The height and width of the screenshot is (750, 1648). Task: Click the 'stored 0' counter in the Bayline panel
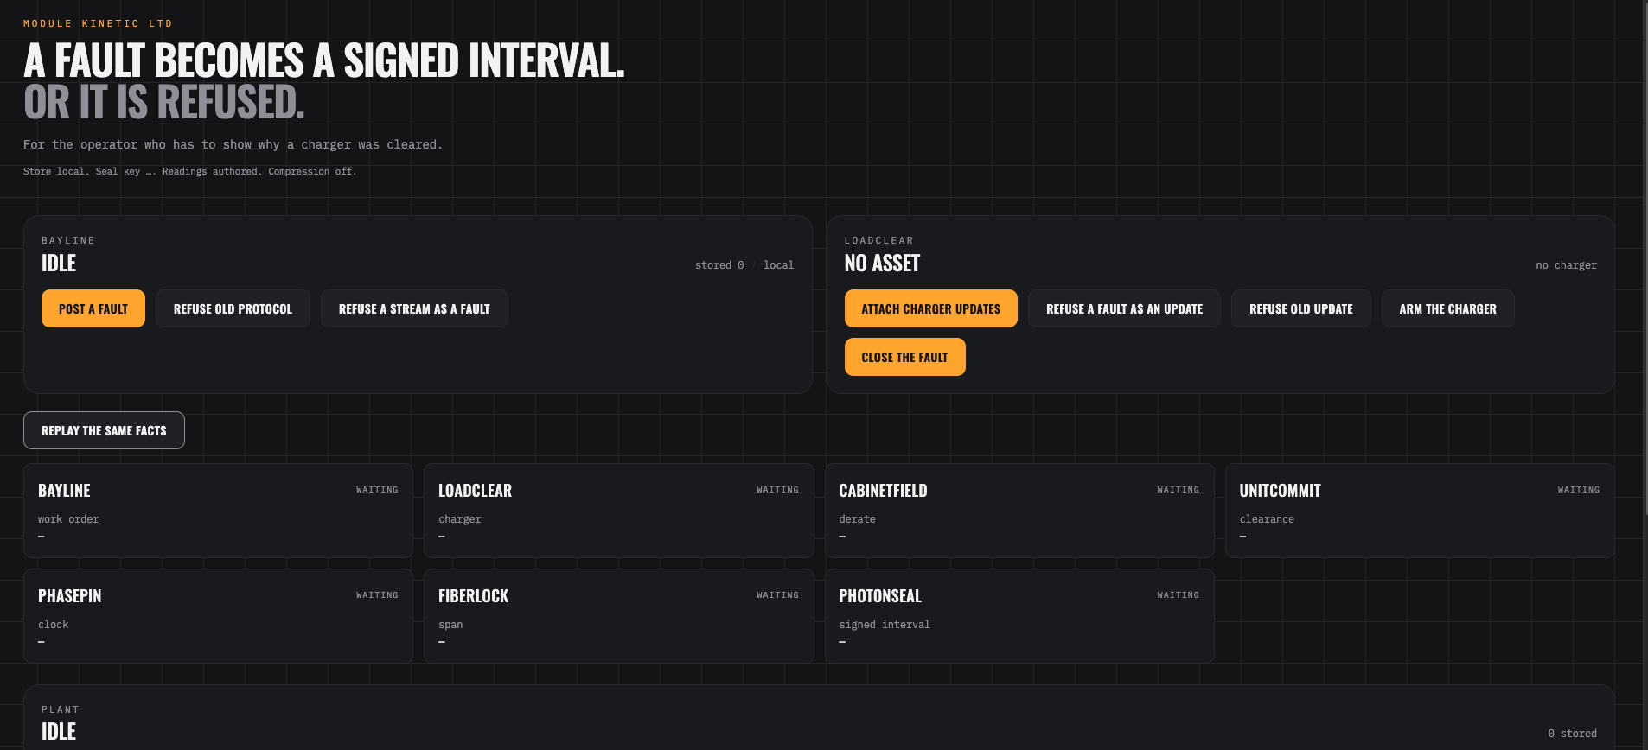tap(719, 265)
